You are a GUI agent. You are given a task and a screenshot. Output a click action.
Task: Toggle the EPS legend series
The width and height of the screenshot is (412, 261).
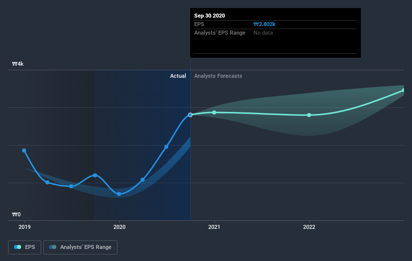coord(25,247)
